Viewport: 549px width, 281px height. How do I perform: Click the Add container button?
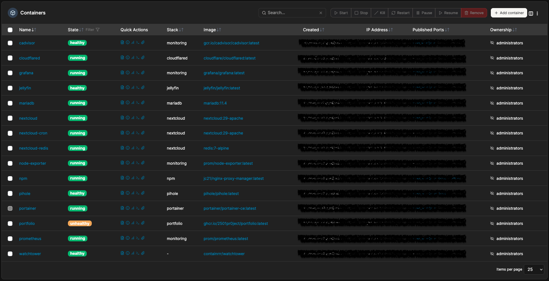point(509,13)
